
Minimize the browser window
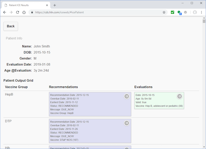pos(183,3)
